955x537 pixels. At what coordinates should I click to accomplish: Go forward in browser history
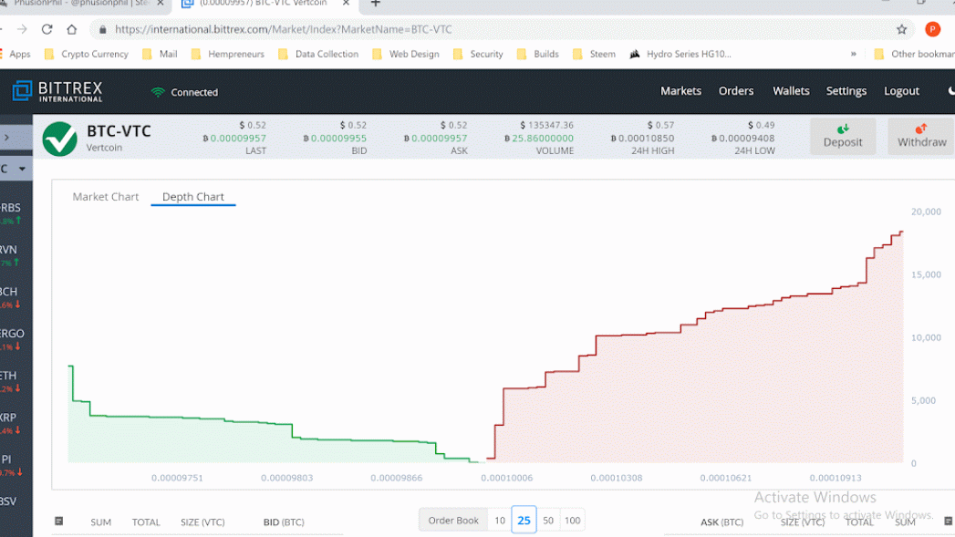(22, 29)
